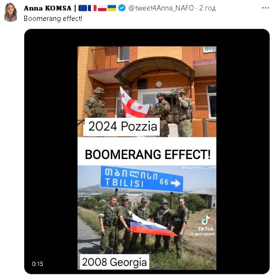The height and width of the screenshot is (275, 272).
Task: Open Anna KOMSA's profile avatar
Action: pyautogui.click(x=10, y=12)
